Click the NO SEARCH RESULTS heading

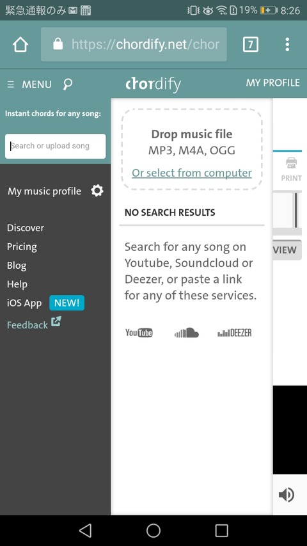click(170, 213)
